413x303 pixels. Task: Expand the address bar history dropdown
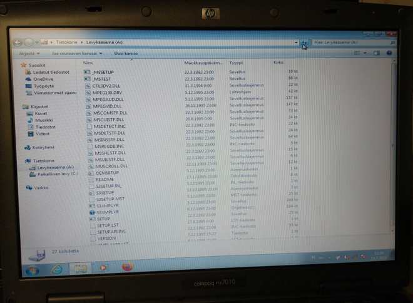[x=296, y=43]
